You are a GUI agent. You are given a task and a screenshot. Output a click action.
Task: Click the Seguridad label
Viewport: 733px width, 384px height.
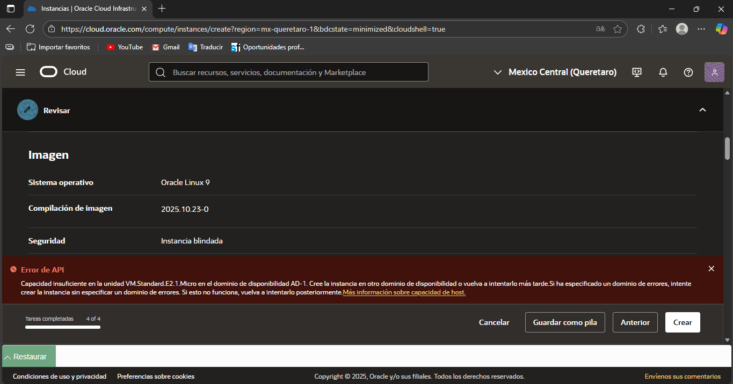tap(47, 241)
